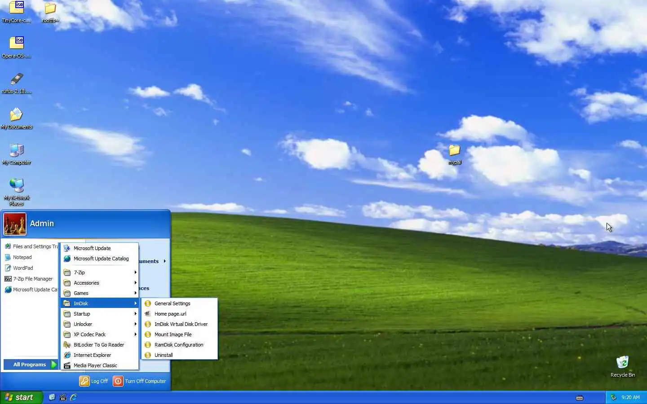
Task: Open ImDisk Virtual Disk Driver
Action: click(x=180, y=324)
